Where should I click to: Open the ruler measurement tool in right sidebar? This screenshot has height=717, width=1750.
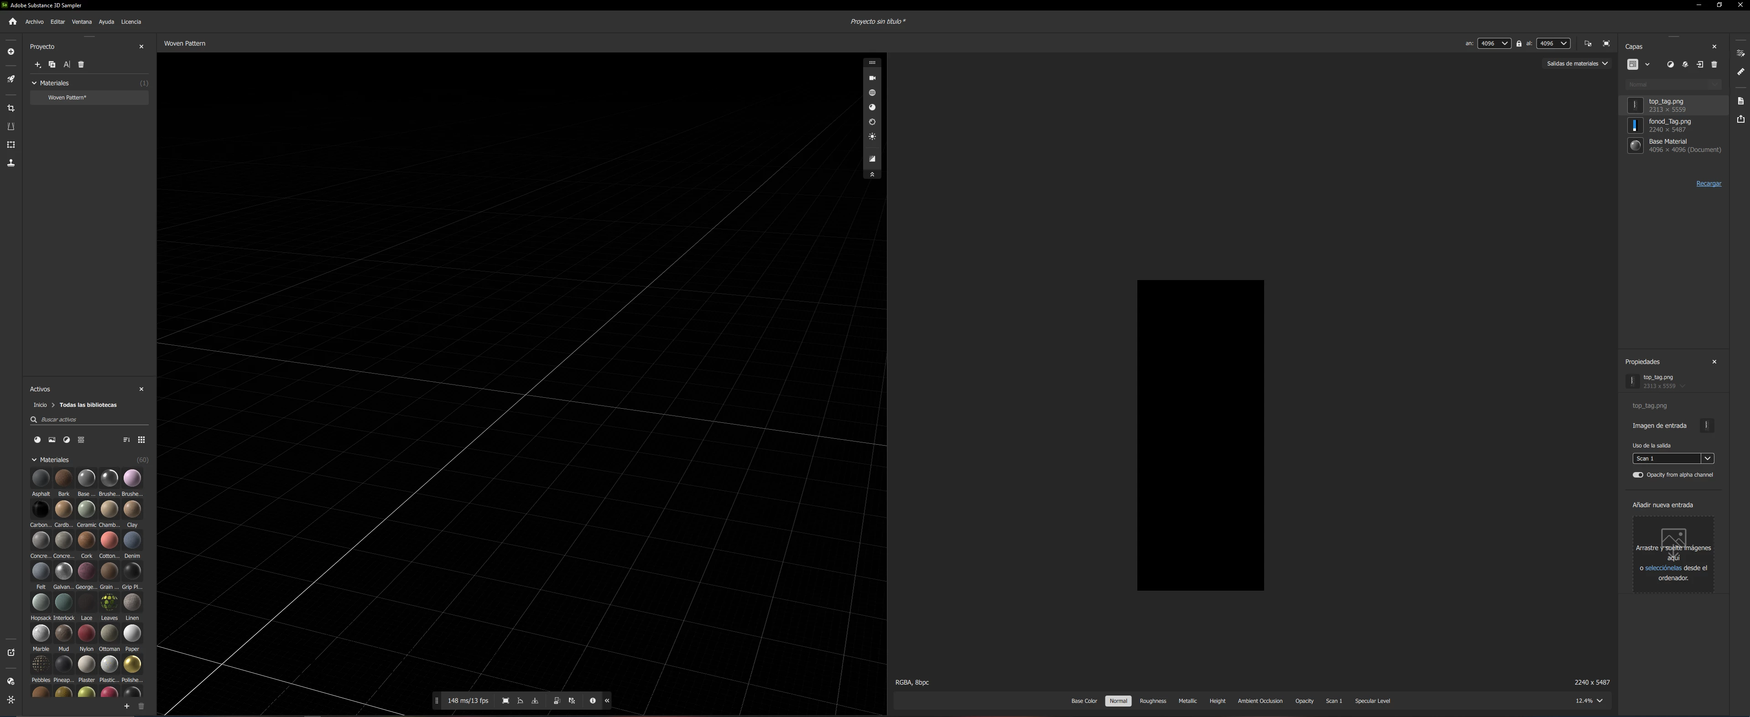point(1740,72)
